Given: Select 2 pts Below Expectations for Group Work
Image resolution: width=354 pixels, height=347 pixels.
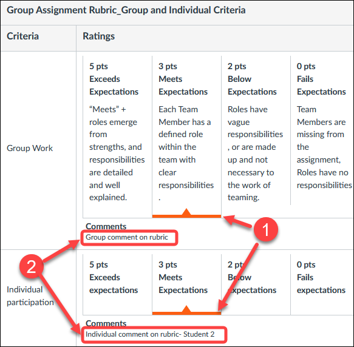Looking at the screenshot, I should pos(256,136).
